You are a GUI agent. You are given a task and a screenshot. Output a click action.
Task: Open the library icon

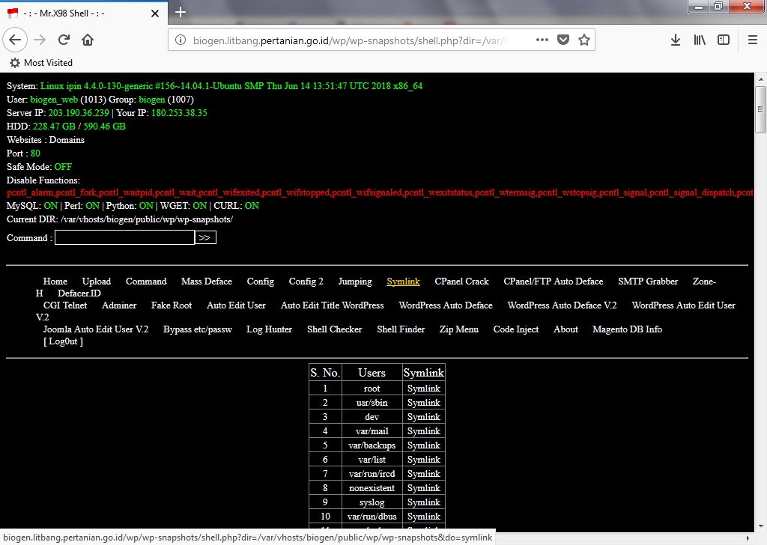[700, 40]
